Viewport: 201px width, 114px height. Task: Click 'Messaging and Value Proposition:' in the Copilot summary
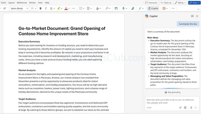[x=167, y=76]
